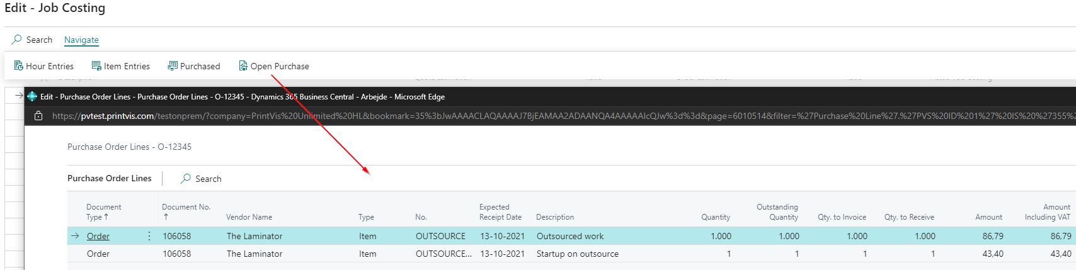
Task: Sort by Document Type column header
Action: coord(104,212)
